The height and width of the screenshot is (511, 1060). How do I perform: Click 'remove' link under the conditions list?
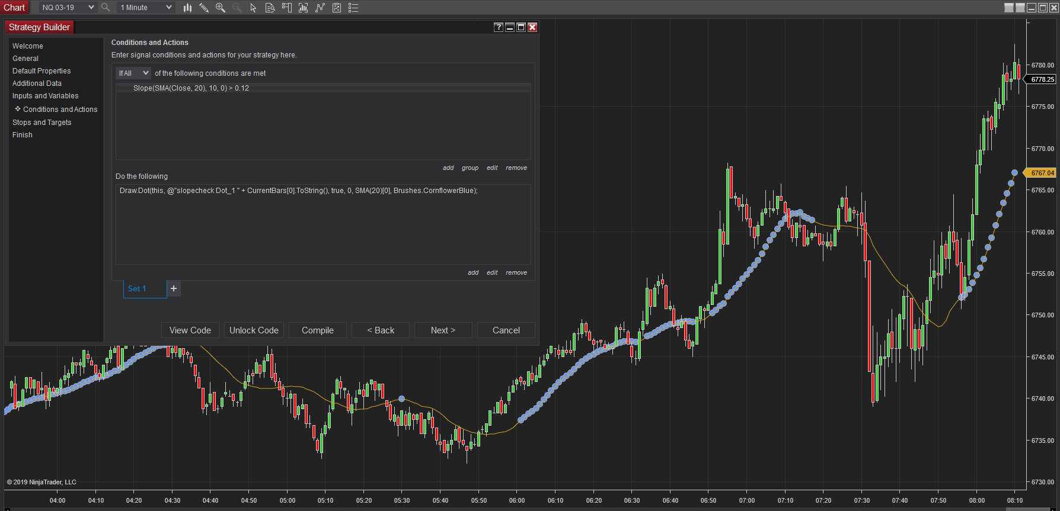point(516,168)
